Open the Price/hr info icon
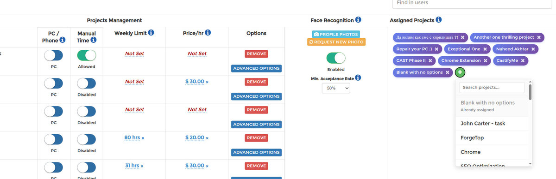556x179 pixels. coord(208,33)
